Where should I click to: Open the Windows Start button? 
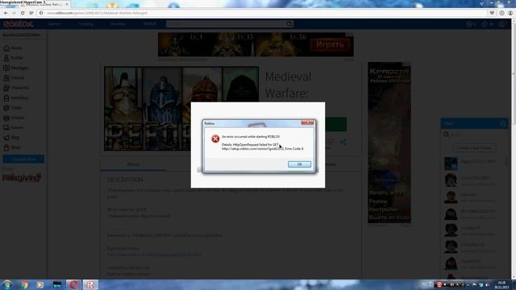pyautogui.click(x=7, y=284)
